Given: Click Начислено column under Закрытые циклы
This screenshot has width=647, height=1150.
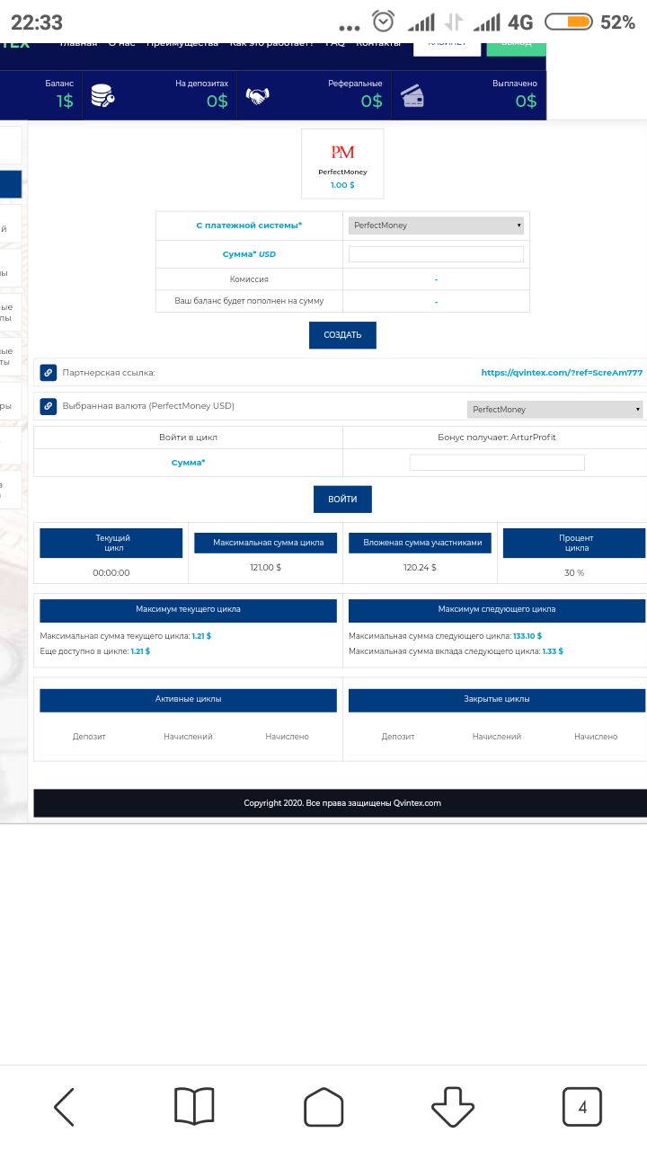Looking at the screenshot, I should 596,737.
